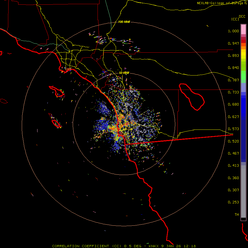Select the 0.733 scale value
This screenshot has width=248, height=248.
233,92
